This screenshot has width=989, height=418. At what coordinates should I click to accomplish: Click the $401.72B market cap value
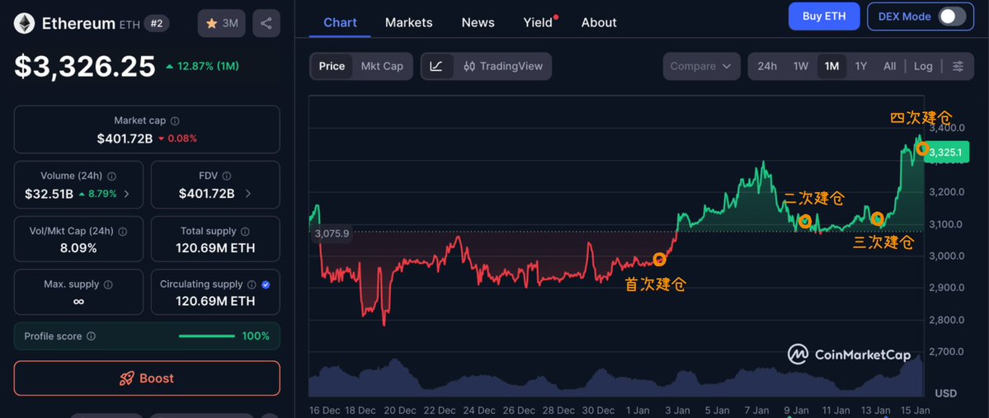pos(125,138)
